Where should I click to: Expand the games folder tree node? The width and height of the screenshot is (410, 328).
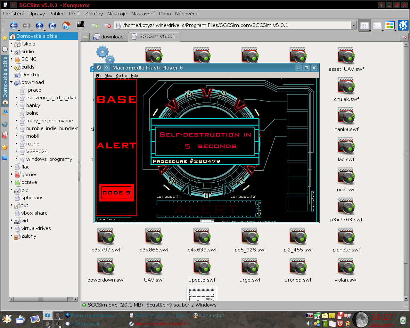click(12, 174)
